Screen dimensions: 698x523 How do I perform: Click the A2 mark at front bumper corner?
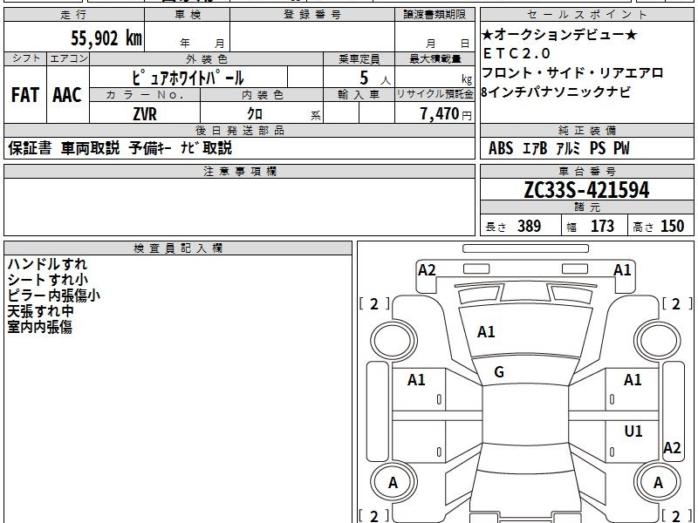click(427, 270)
